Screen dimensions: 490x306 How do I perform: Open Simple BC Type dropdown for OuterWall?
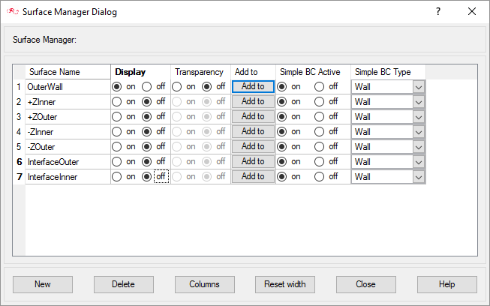[x=419, y=86]
